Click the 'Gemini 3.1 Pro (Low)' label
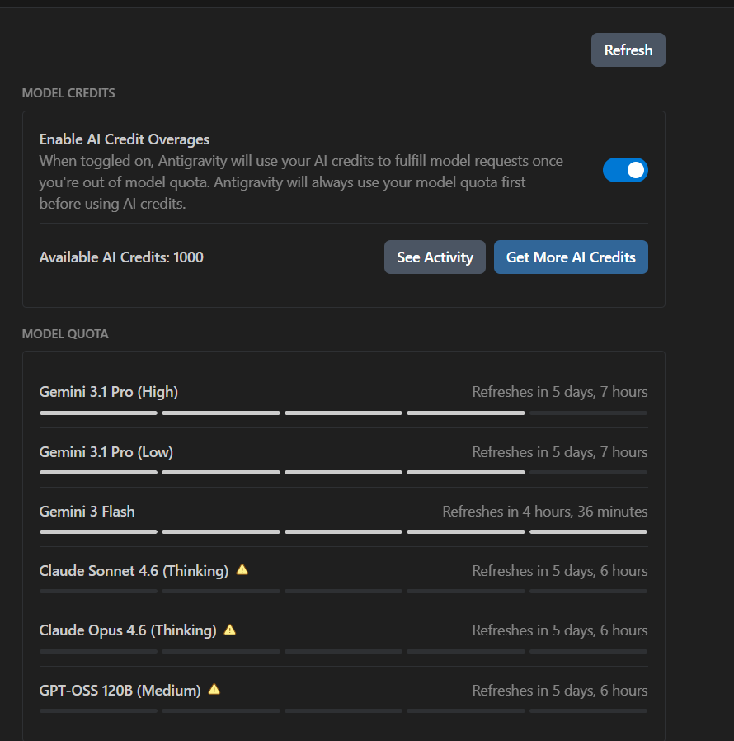734x741 pixels. pyautogui.click(x=106, y=452)
